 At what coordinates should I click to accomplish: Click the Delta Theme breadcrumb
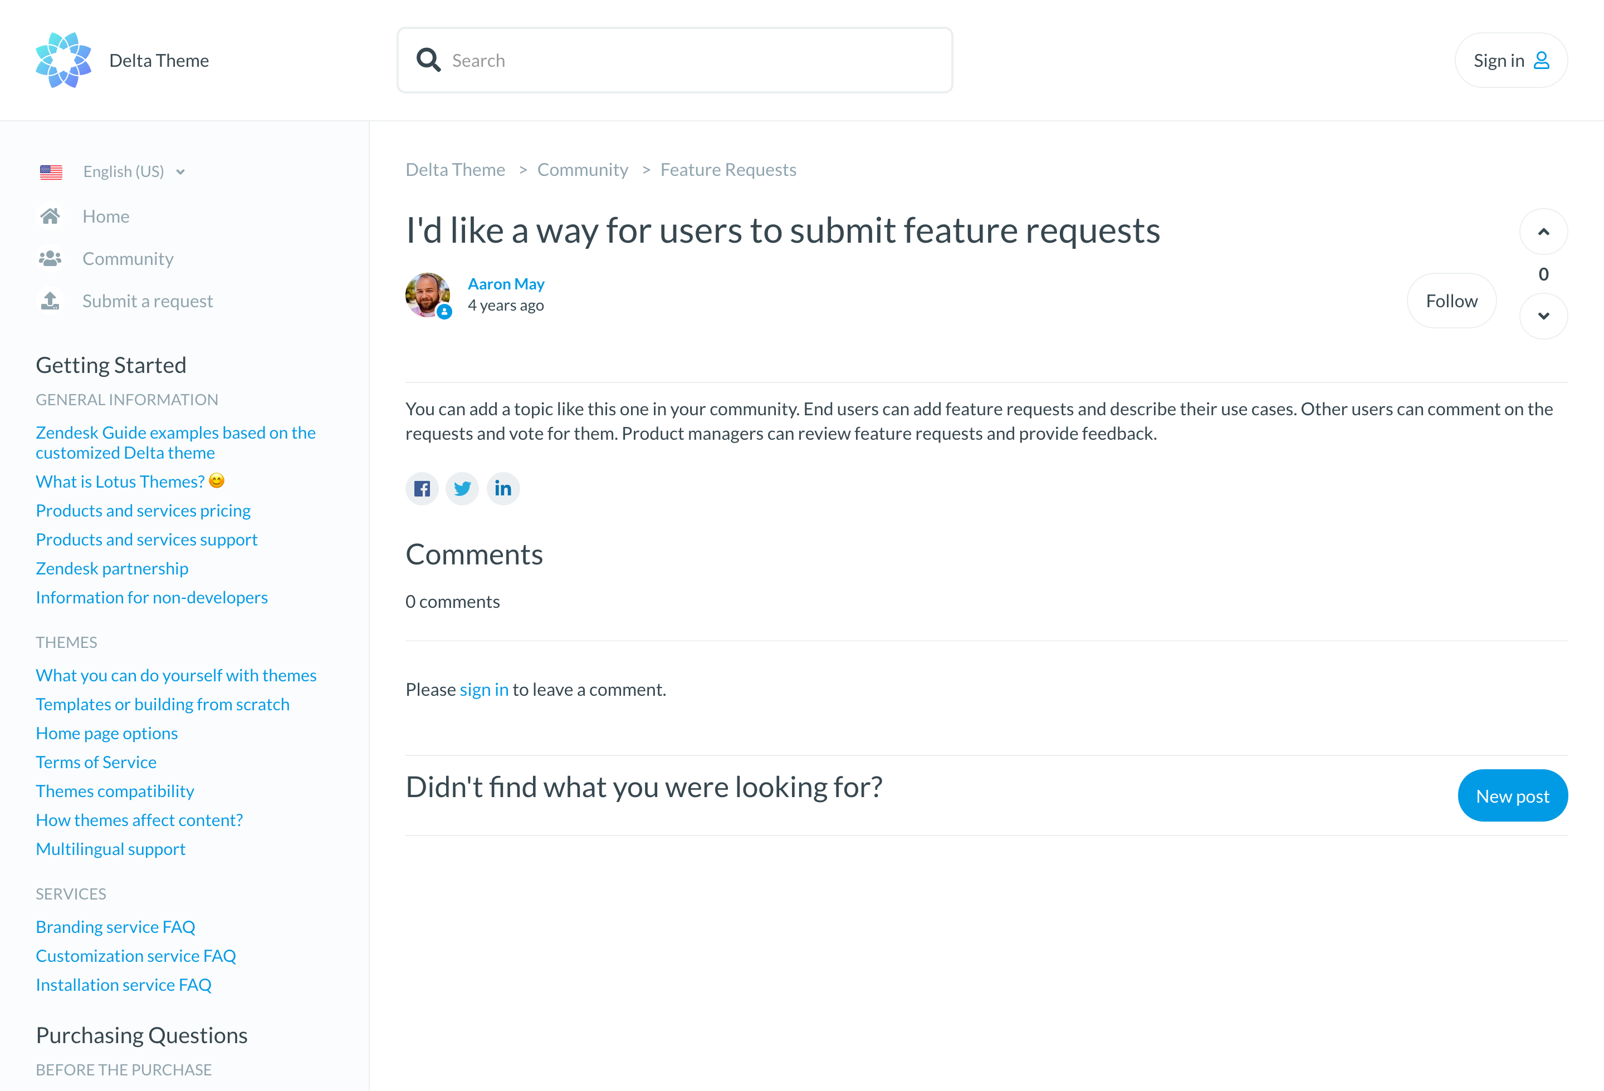tap(455, 170)
